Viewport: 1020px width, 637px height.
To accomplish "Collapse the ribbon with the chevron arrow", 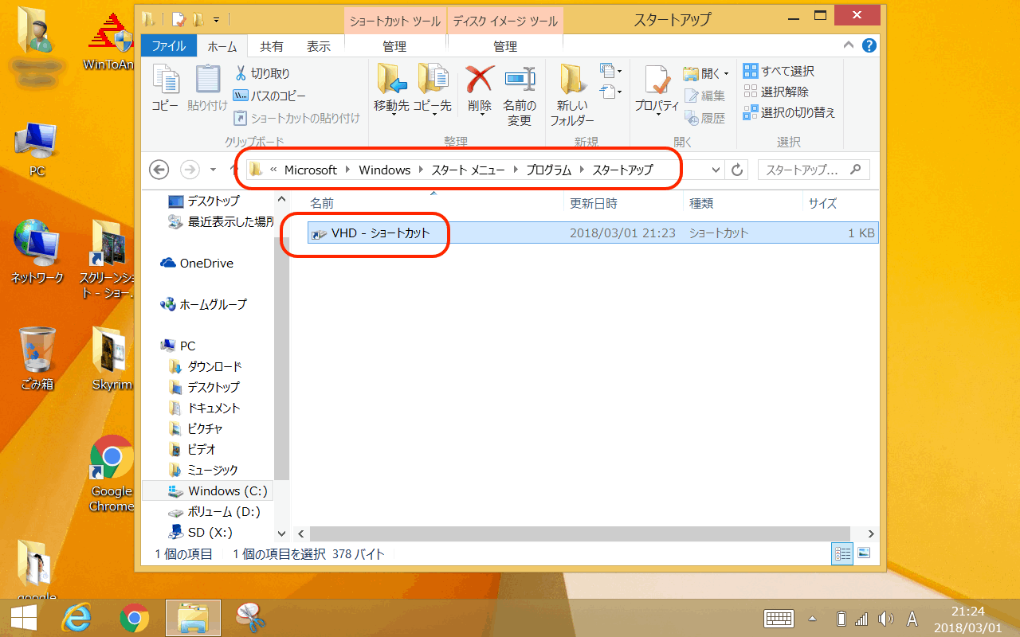I will click(x=850, y=45).
